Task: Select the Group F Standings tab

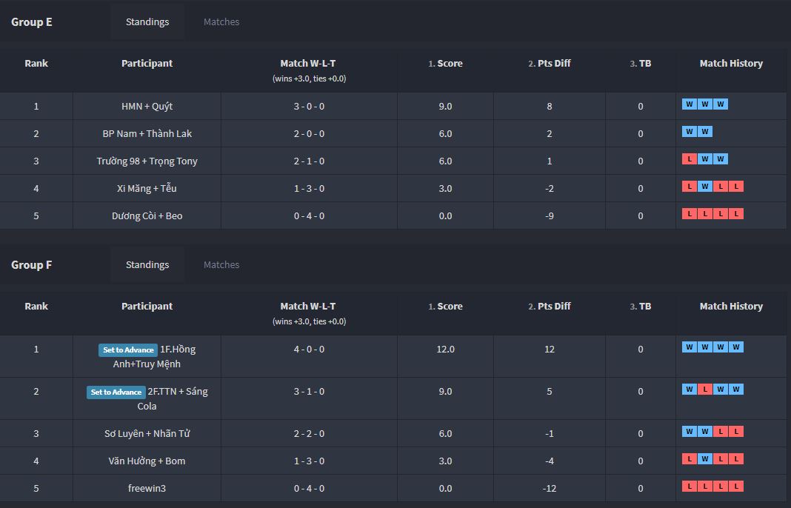Action: coord(147,265)
